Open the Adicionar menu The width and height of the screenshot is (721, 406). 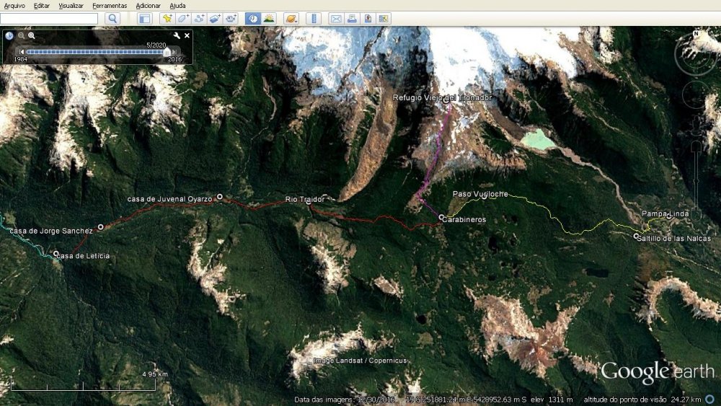(148, 6)
